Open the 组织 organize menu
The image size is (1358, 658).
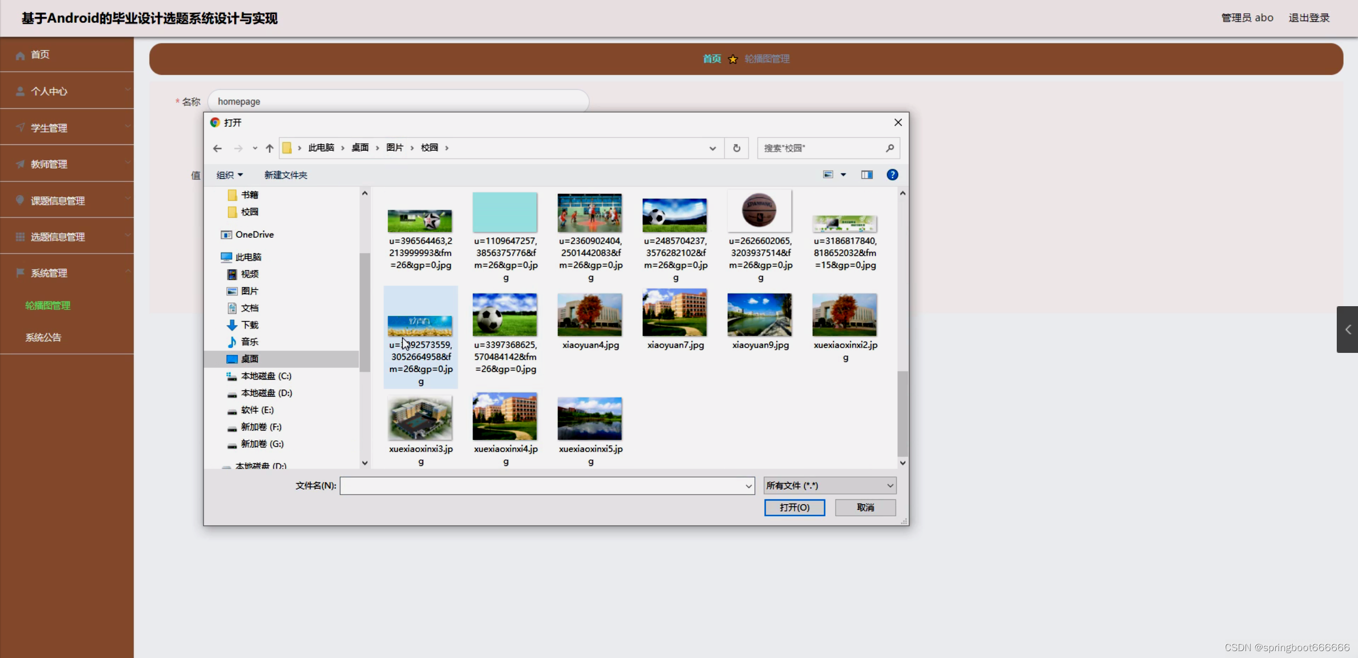coord(229,175)
